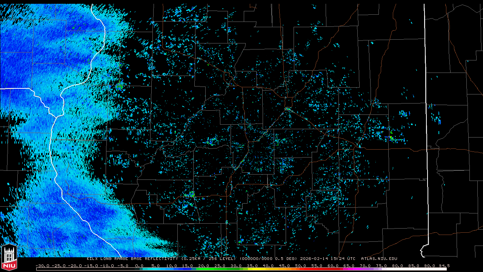The height and width of the screenshot is (272, 483).
Task: Click the 0.0 scale label
Action: [139, 266]
